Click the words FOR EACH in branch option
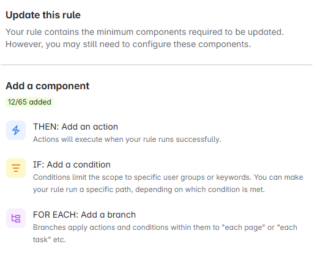This screenshot has width=320, height=258. [55, 215]
